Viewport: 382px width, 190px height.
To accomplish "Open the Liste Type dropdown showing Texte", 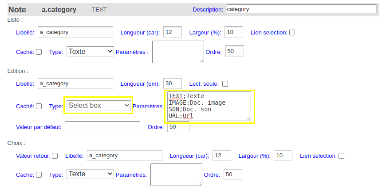I will [90, 51].
